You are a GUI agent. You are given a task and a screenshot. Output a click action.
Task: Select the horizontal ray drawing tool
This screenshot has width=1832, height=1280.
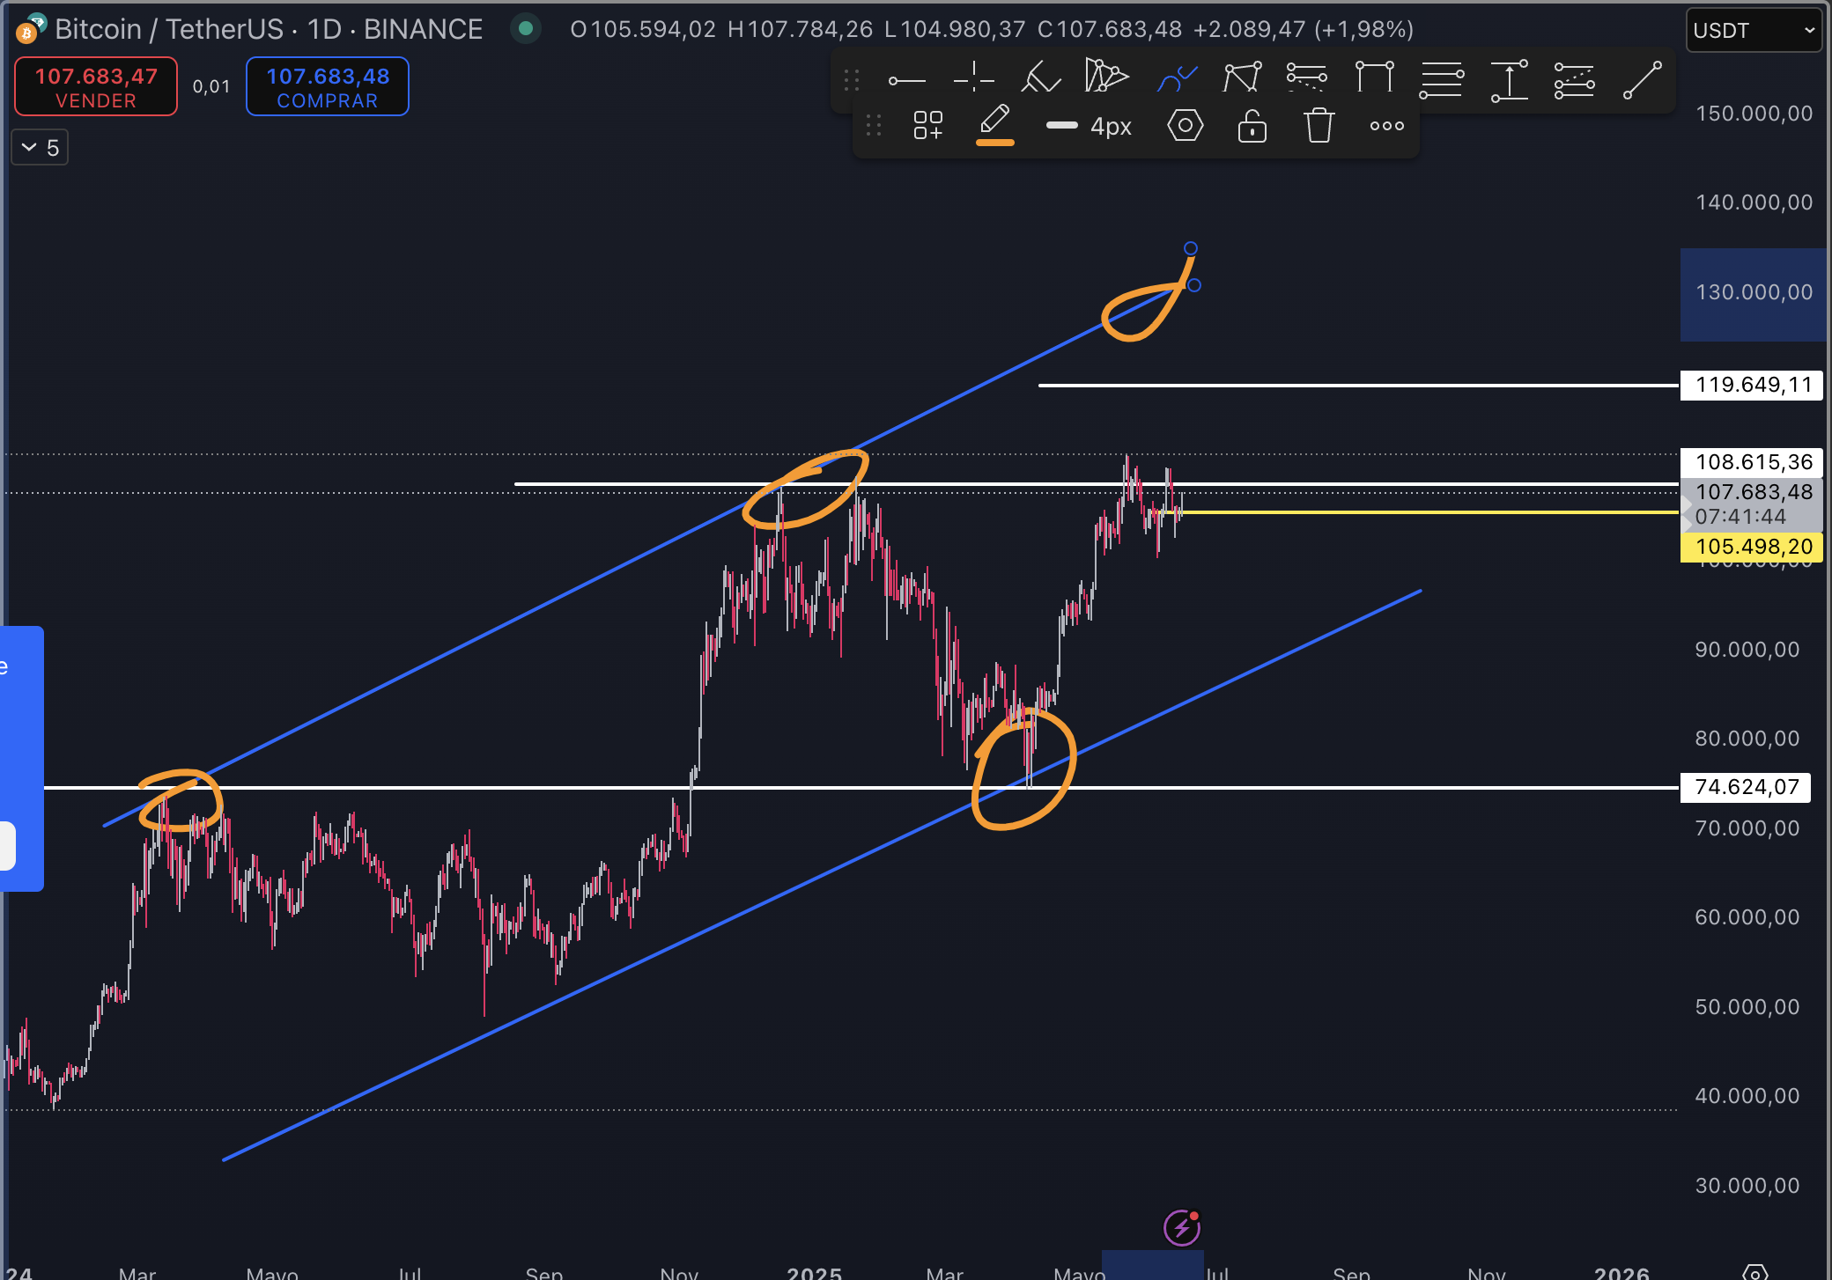pos(906,80)
